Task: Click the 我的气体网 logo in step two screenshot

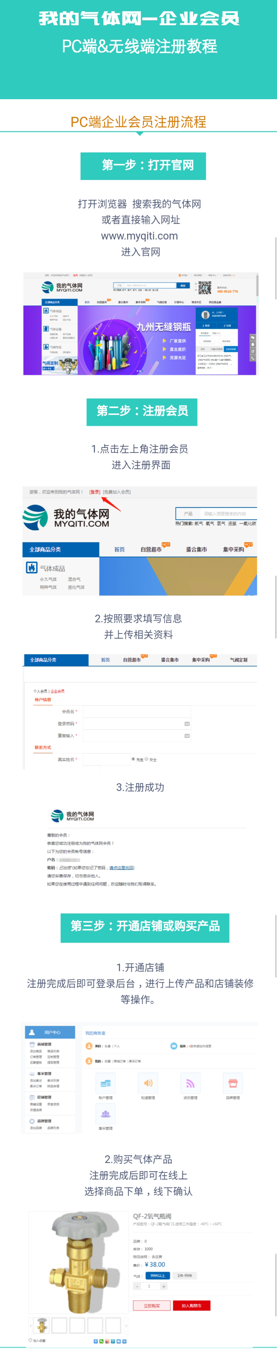Action: (66, 517)
